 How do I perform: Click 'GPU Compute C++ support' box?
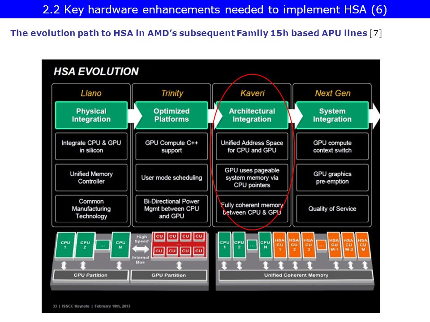click(172, 147)
